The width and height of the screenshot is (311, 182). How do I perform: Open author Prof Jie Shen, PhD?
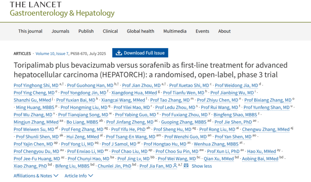coord(233,122)
